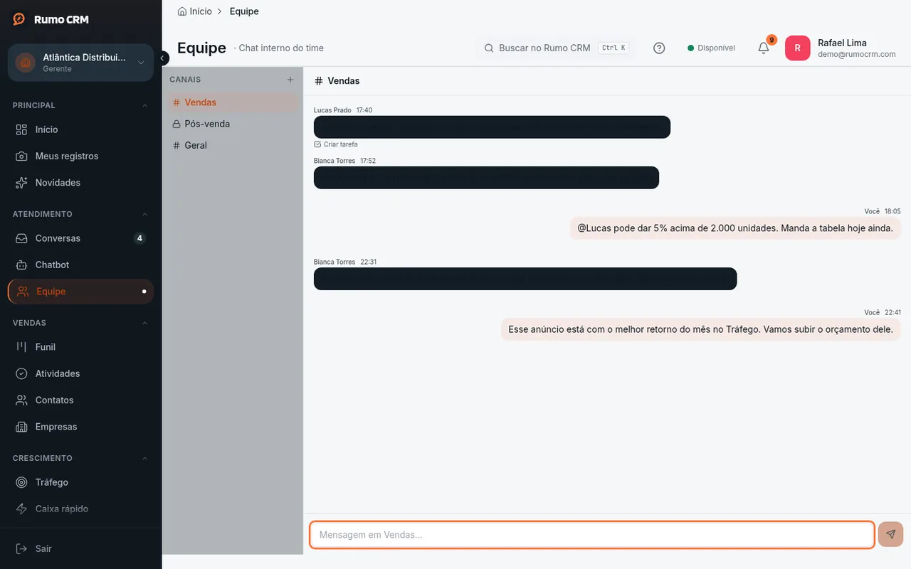Click the Funil icon in sidebar
The image size is (911, 569).
coord(22,347)
